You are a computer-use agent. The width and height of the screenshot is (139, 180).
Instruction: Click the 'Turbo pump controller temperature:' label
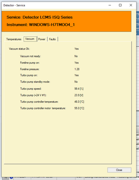coord(39,102)
